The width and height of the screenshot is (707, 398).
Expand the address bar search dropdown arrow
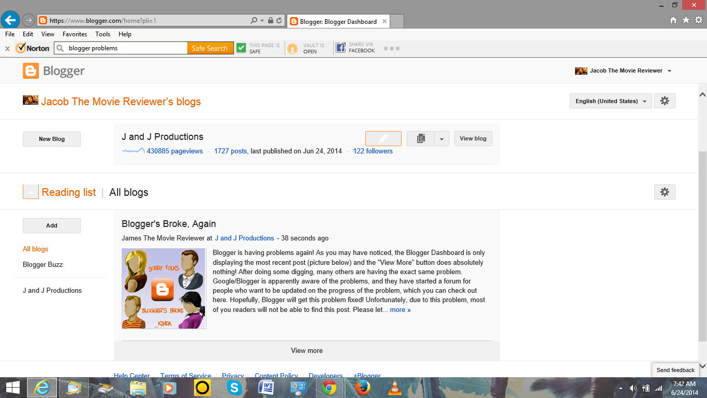[262, 21]
